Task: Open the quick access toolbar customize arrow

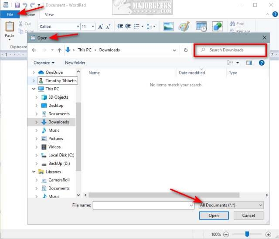Action: (39, 6)
